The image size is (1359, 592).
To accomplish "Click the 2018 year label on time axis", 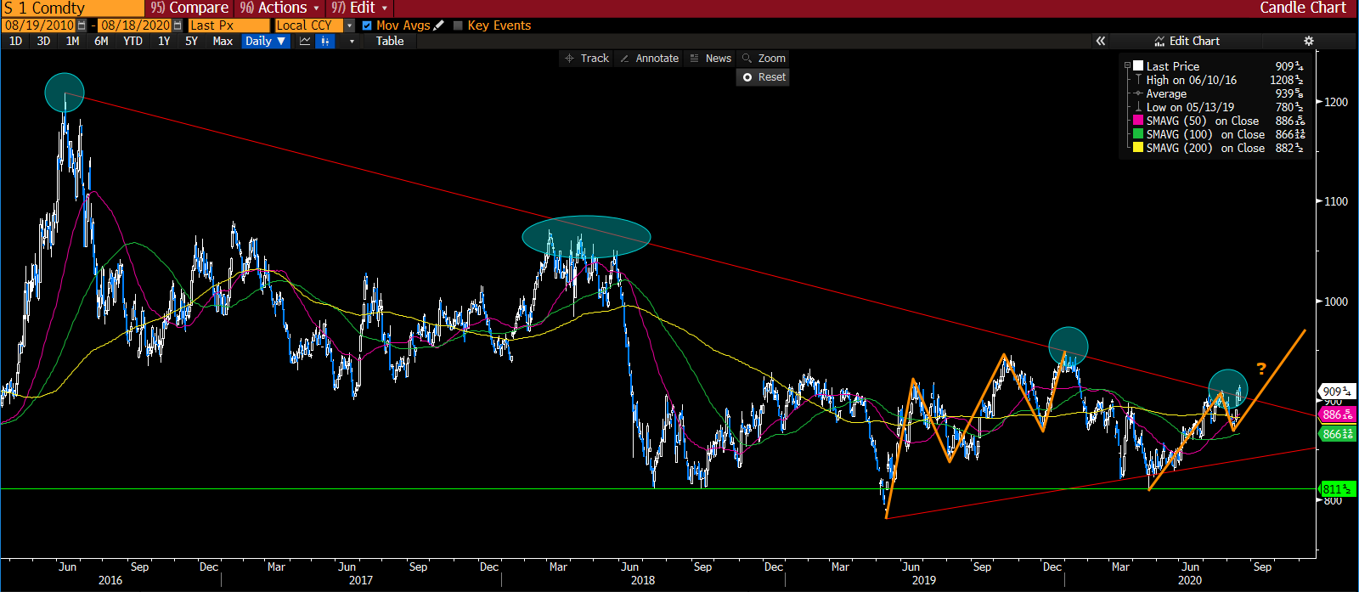I will (x=643, y=580).
